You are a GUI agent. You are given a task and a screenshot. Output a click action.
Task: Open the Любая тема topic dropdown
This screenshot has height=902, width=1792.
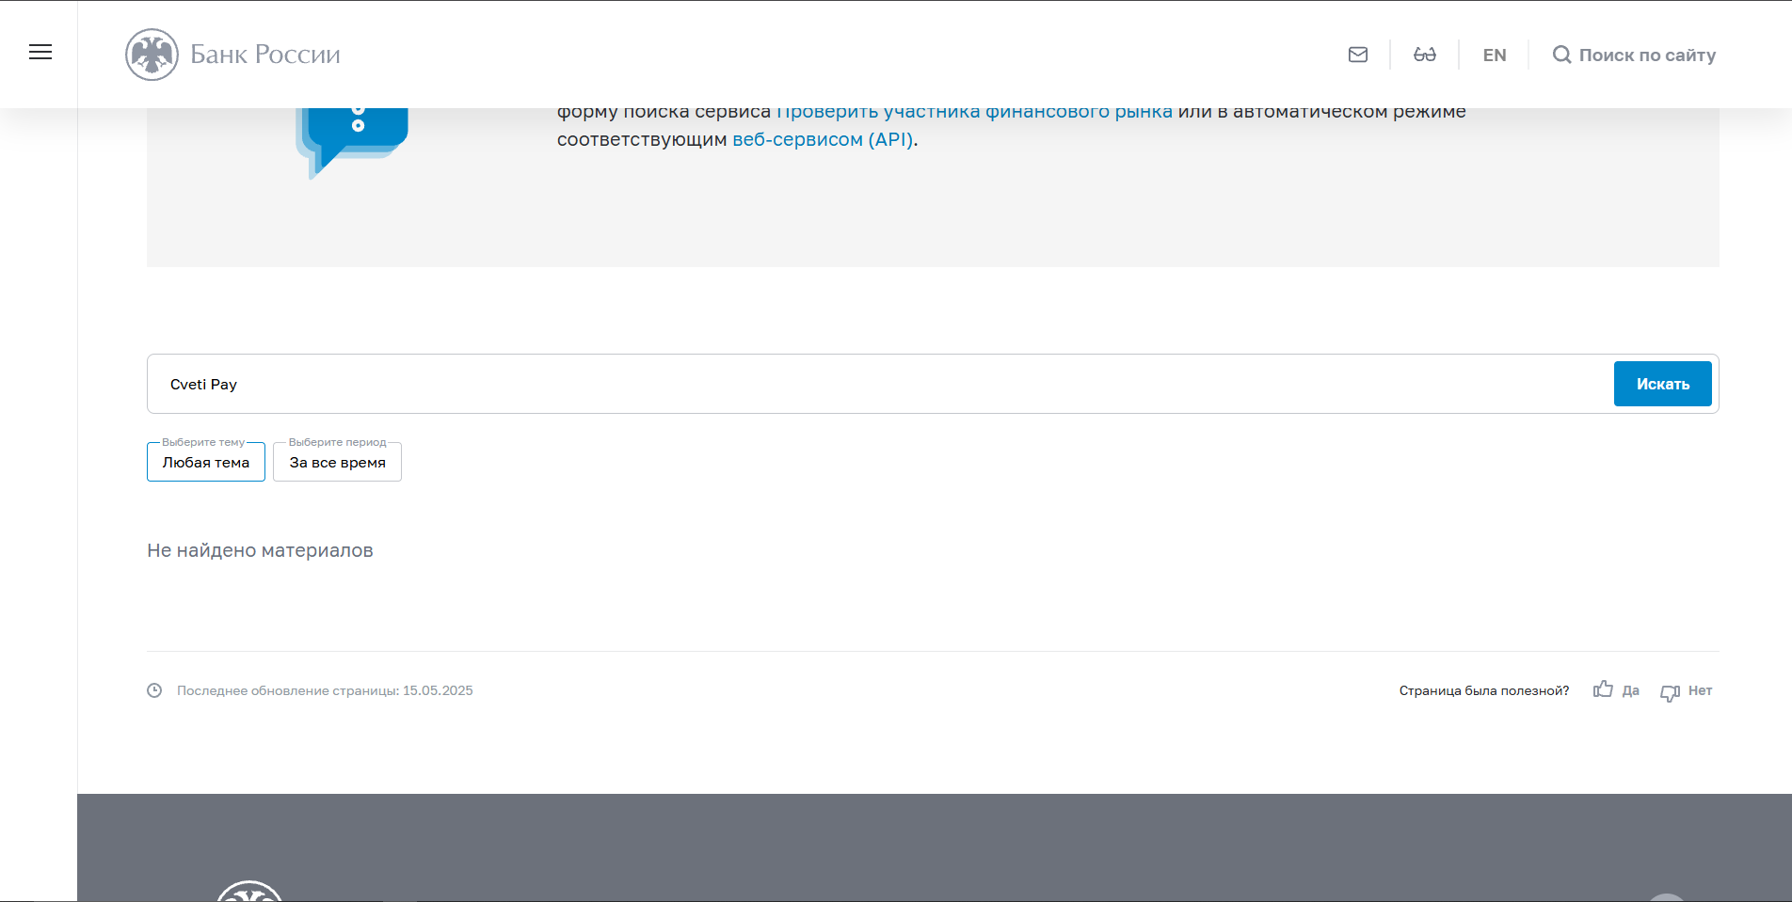pyautogui.click(x=206, y=462)
